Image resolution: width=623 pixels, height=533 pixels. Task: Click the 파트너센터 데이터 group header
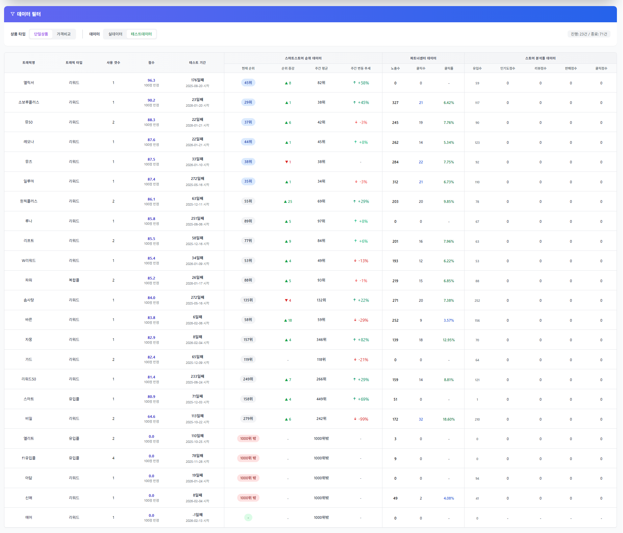(x=423, y=58)
